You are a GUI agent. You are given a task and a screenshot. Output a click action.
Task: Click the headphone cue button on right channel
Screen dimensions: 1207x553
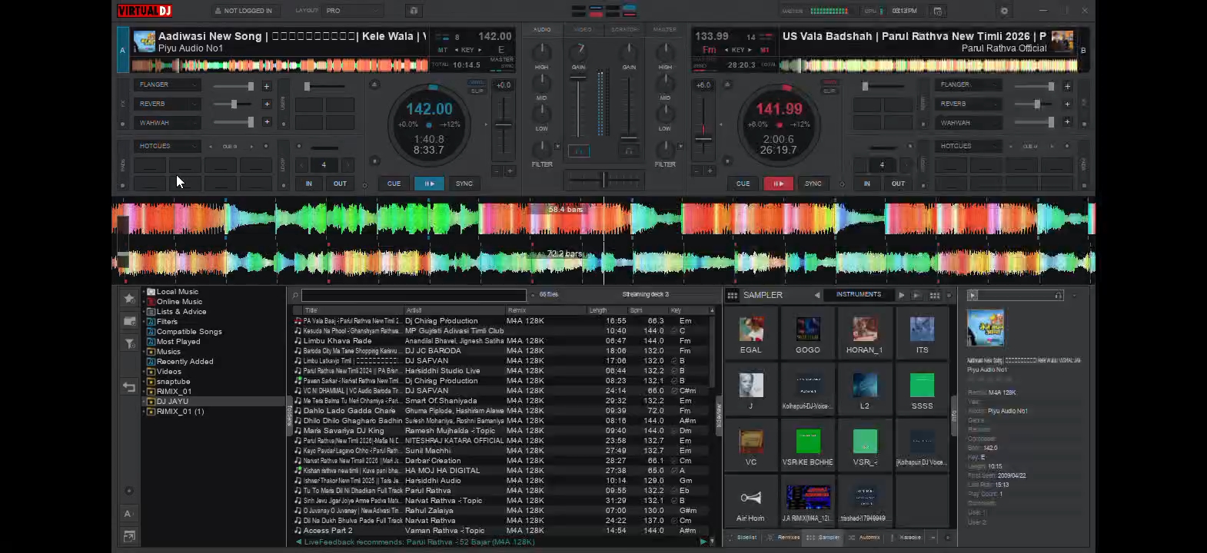point(629,151)
